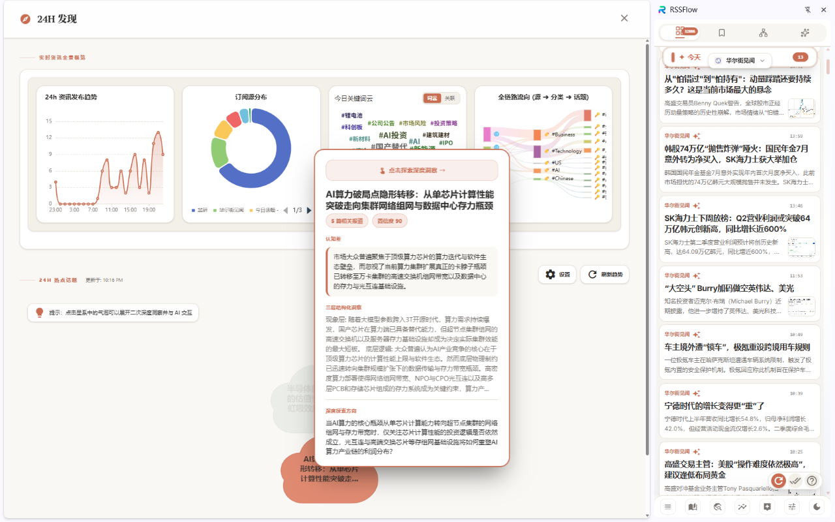Image resolution: width=835 pixels, height=522 pixels.
Task: Click the #公司公告 keyword
Action: [381, 123]
